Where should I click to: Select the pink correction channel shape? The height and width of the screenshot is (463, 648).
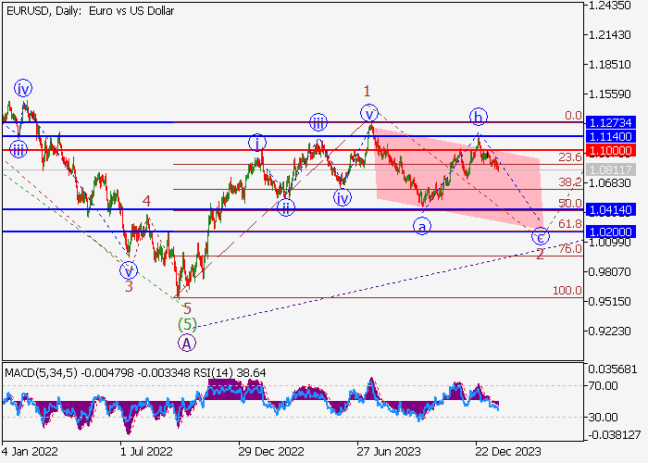[459, 178]
